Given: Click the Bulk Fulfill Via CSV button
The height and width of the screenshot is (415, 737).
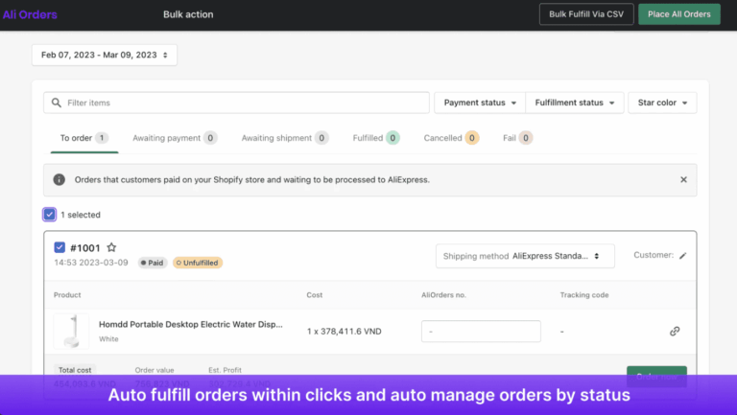Looking at the screenshot, I should (x=586, y=14).
